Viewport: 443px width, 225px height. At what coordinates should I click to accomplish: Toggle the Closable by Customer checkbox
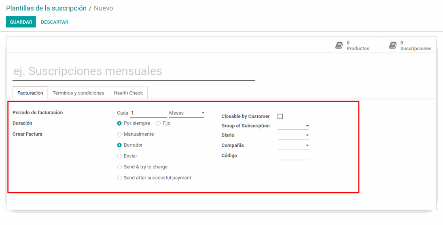click(x=280, y=116)
